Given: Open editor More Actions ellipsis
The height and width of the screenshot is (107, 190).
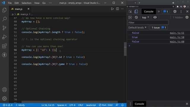Looking at the screenshot, I should (x=122, y=9).
